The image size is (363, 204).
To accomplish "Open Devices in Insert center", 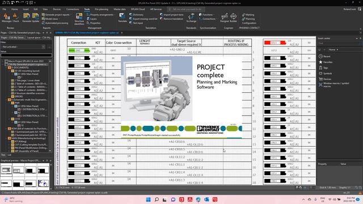I will coord(325,79).
